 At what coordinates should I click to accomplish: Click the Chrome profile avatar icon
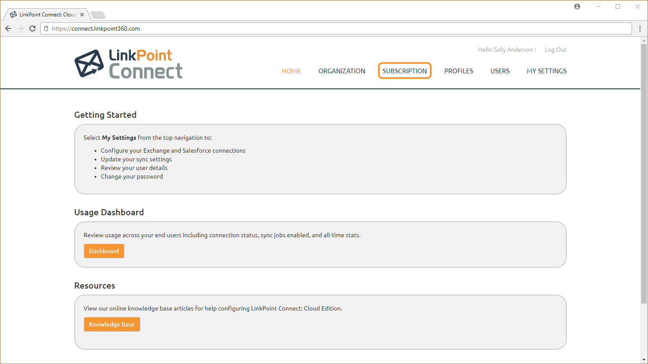pos(577,6)
